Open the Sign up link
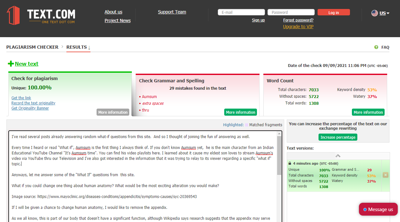Screen dimensions: 400x222 (x=258, y=20)
